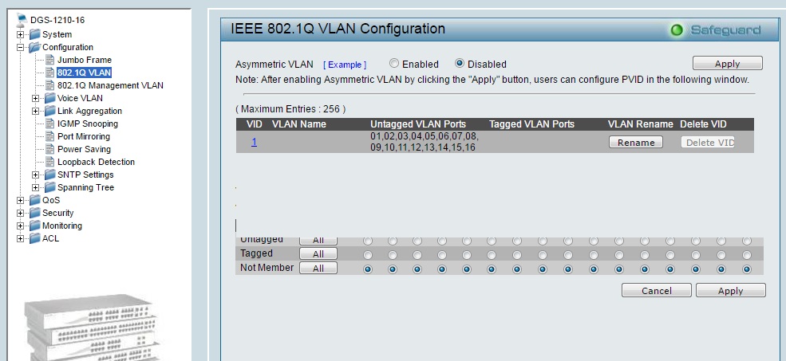The width and height of the screenshot is (786, 361).
Task: Rename VLAN 1
Action: click(636, 142)
